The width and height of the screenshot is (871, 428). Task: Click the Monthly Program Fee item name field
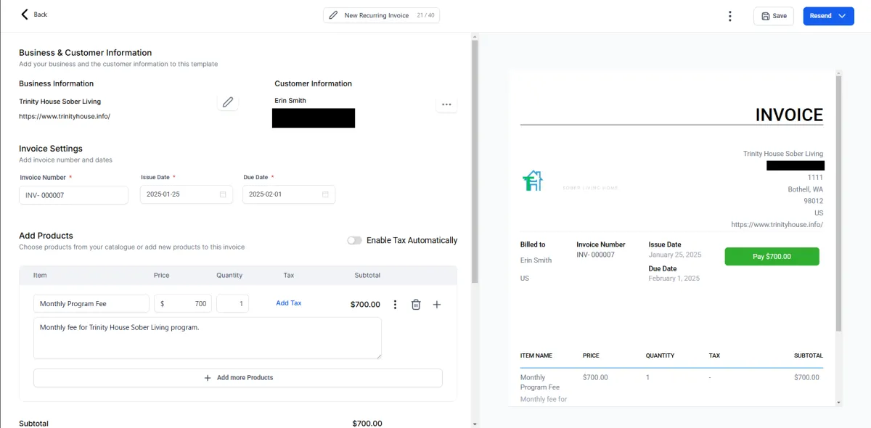[91, 303]
